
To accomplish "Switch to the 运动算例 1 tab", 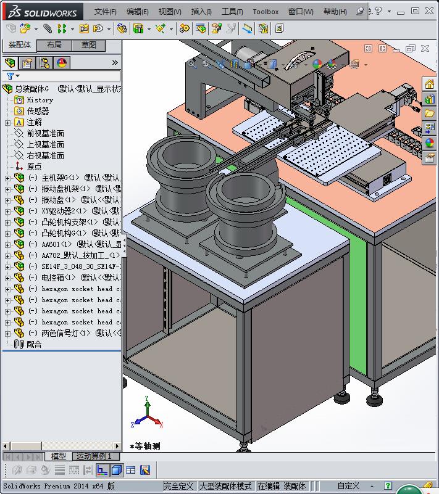I will tap(96, 456).
